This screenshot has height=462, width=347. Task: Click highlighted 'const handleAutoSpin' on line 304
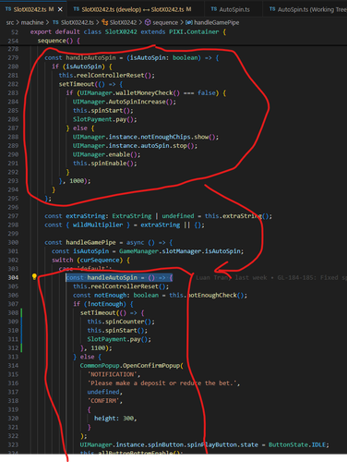coord(102,277)
